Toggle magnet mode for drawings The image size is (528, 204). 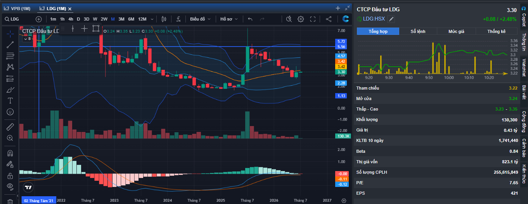[x=10, y=153]
